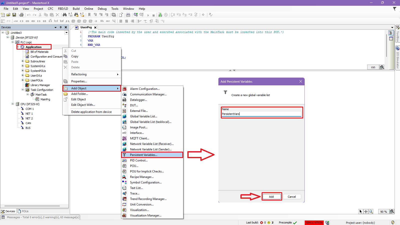Click the Persistent Variables funnel icon

coord(124,155)
